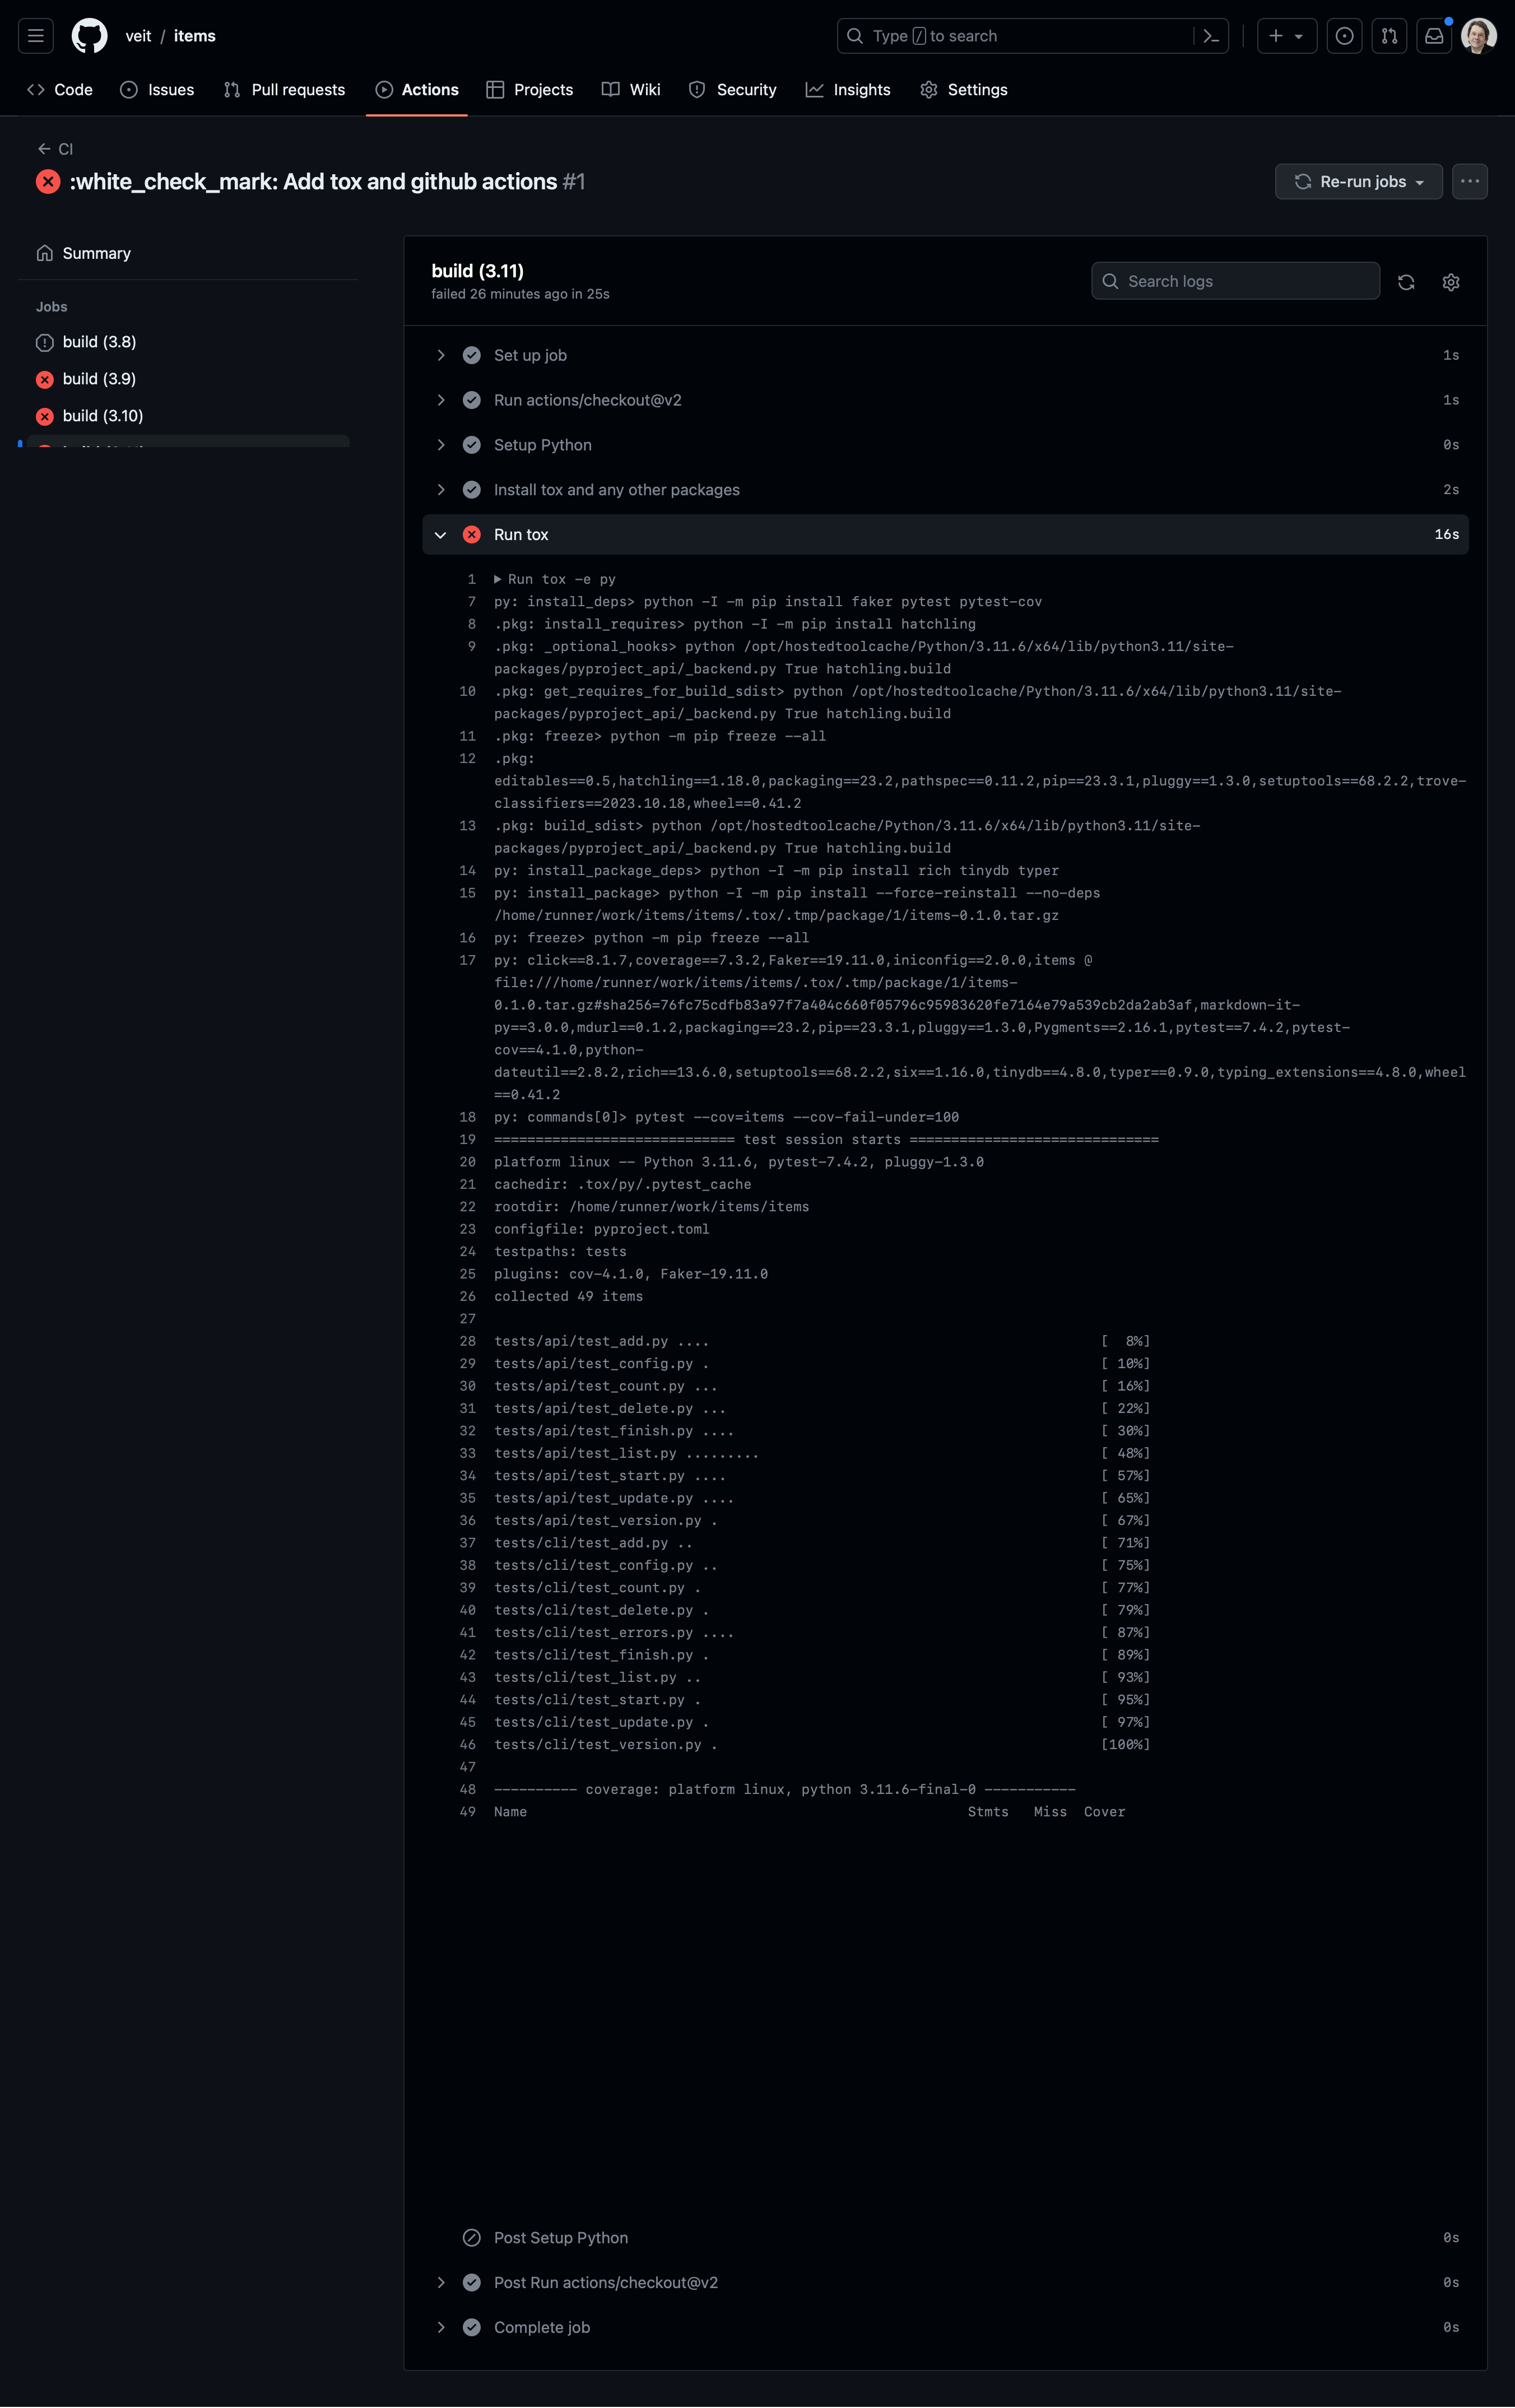This screenshot has width=1515, height=2408.
Task: Click log line number 48
Action: point(467,1789)
